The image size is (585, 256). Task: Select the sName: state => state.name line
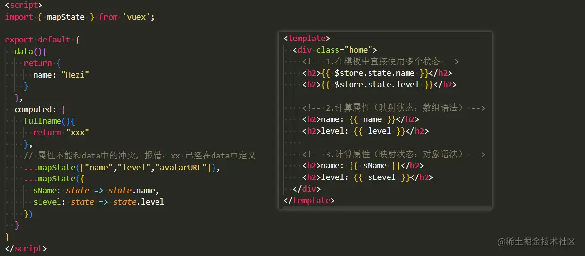[x=97, y=190]
